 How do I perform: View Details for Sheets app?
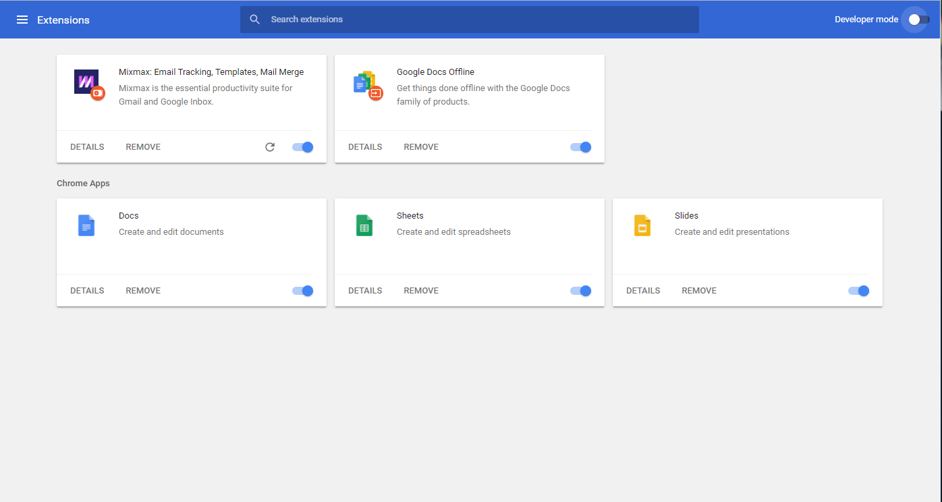coord(365,291)
